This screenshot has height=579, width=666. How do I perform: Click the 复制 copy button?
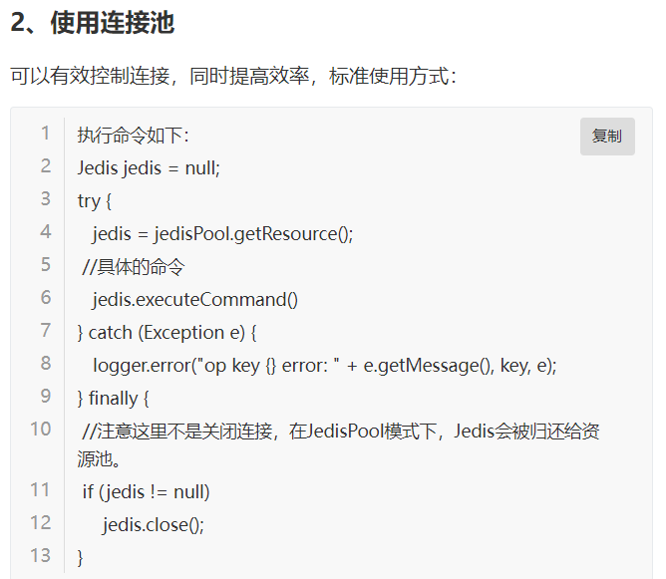coord(607,137)
